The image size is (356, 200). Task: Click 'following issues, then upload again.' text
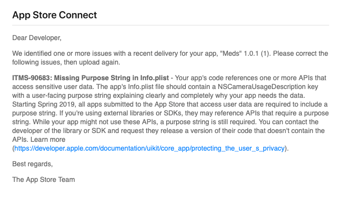[x=66, y=62]
